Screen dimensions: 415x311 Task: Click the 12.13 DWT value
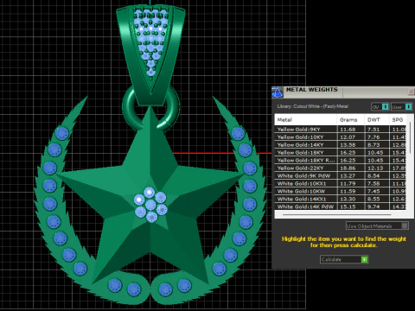[x=375, y=168]
